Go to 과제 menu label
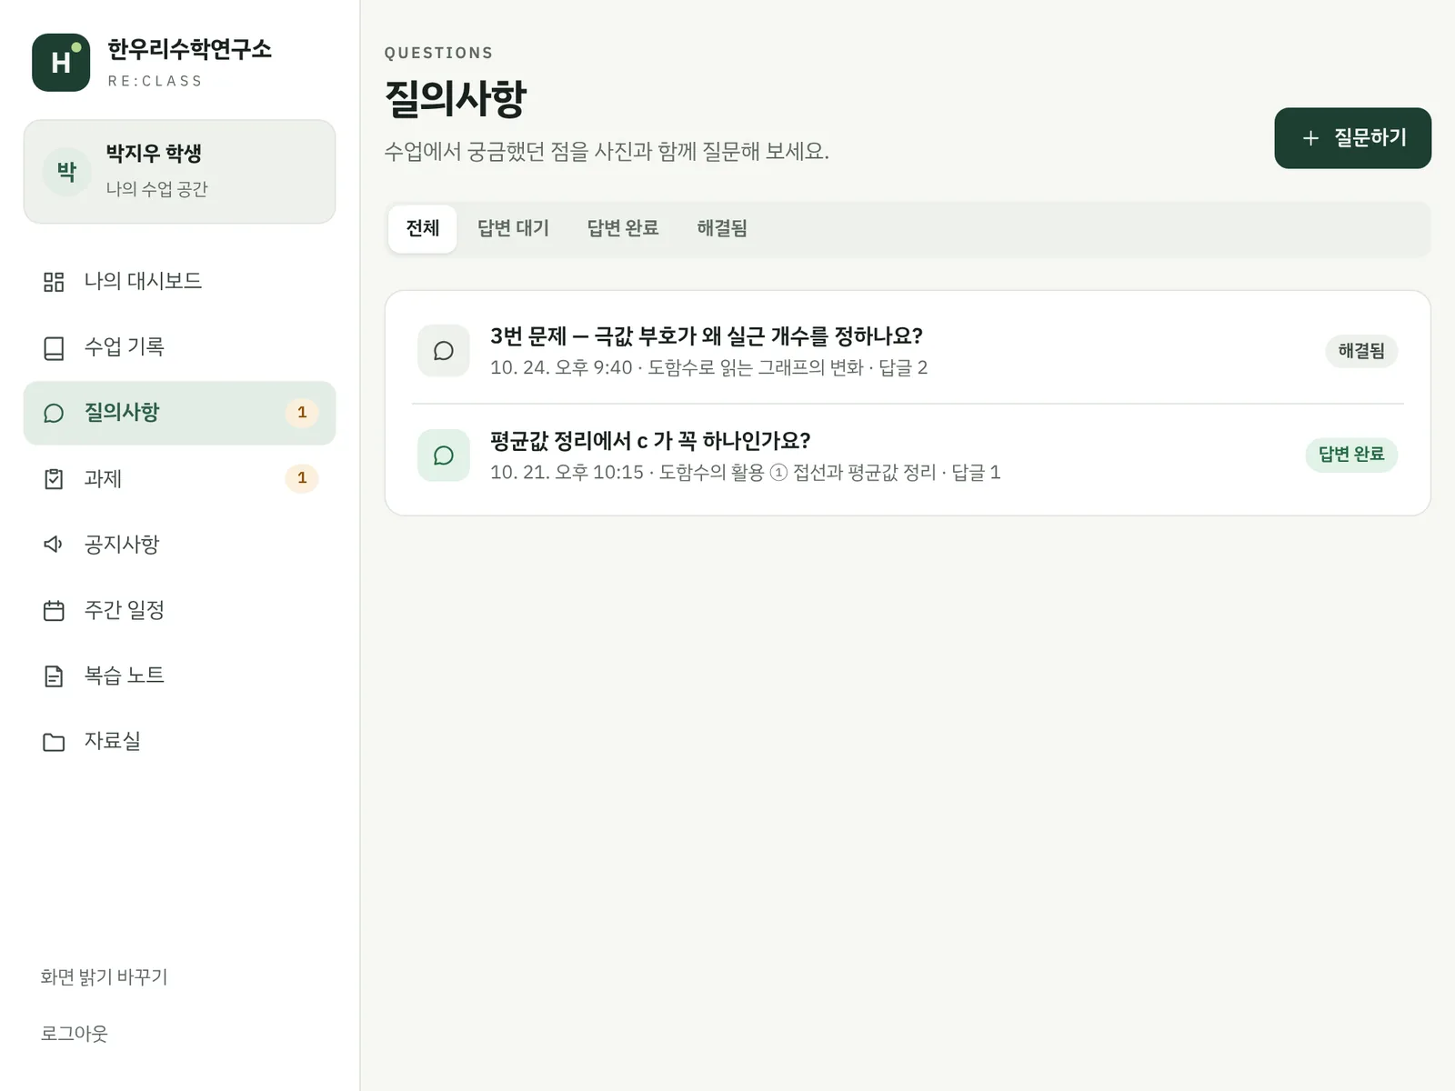Screen dimensions: 1455x1091 (103, 478)
